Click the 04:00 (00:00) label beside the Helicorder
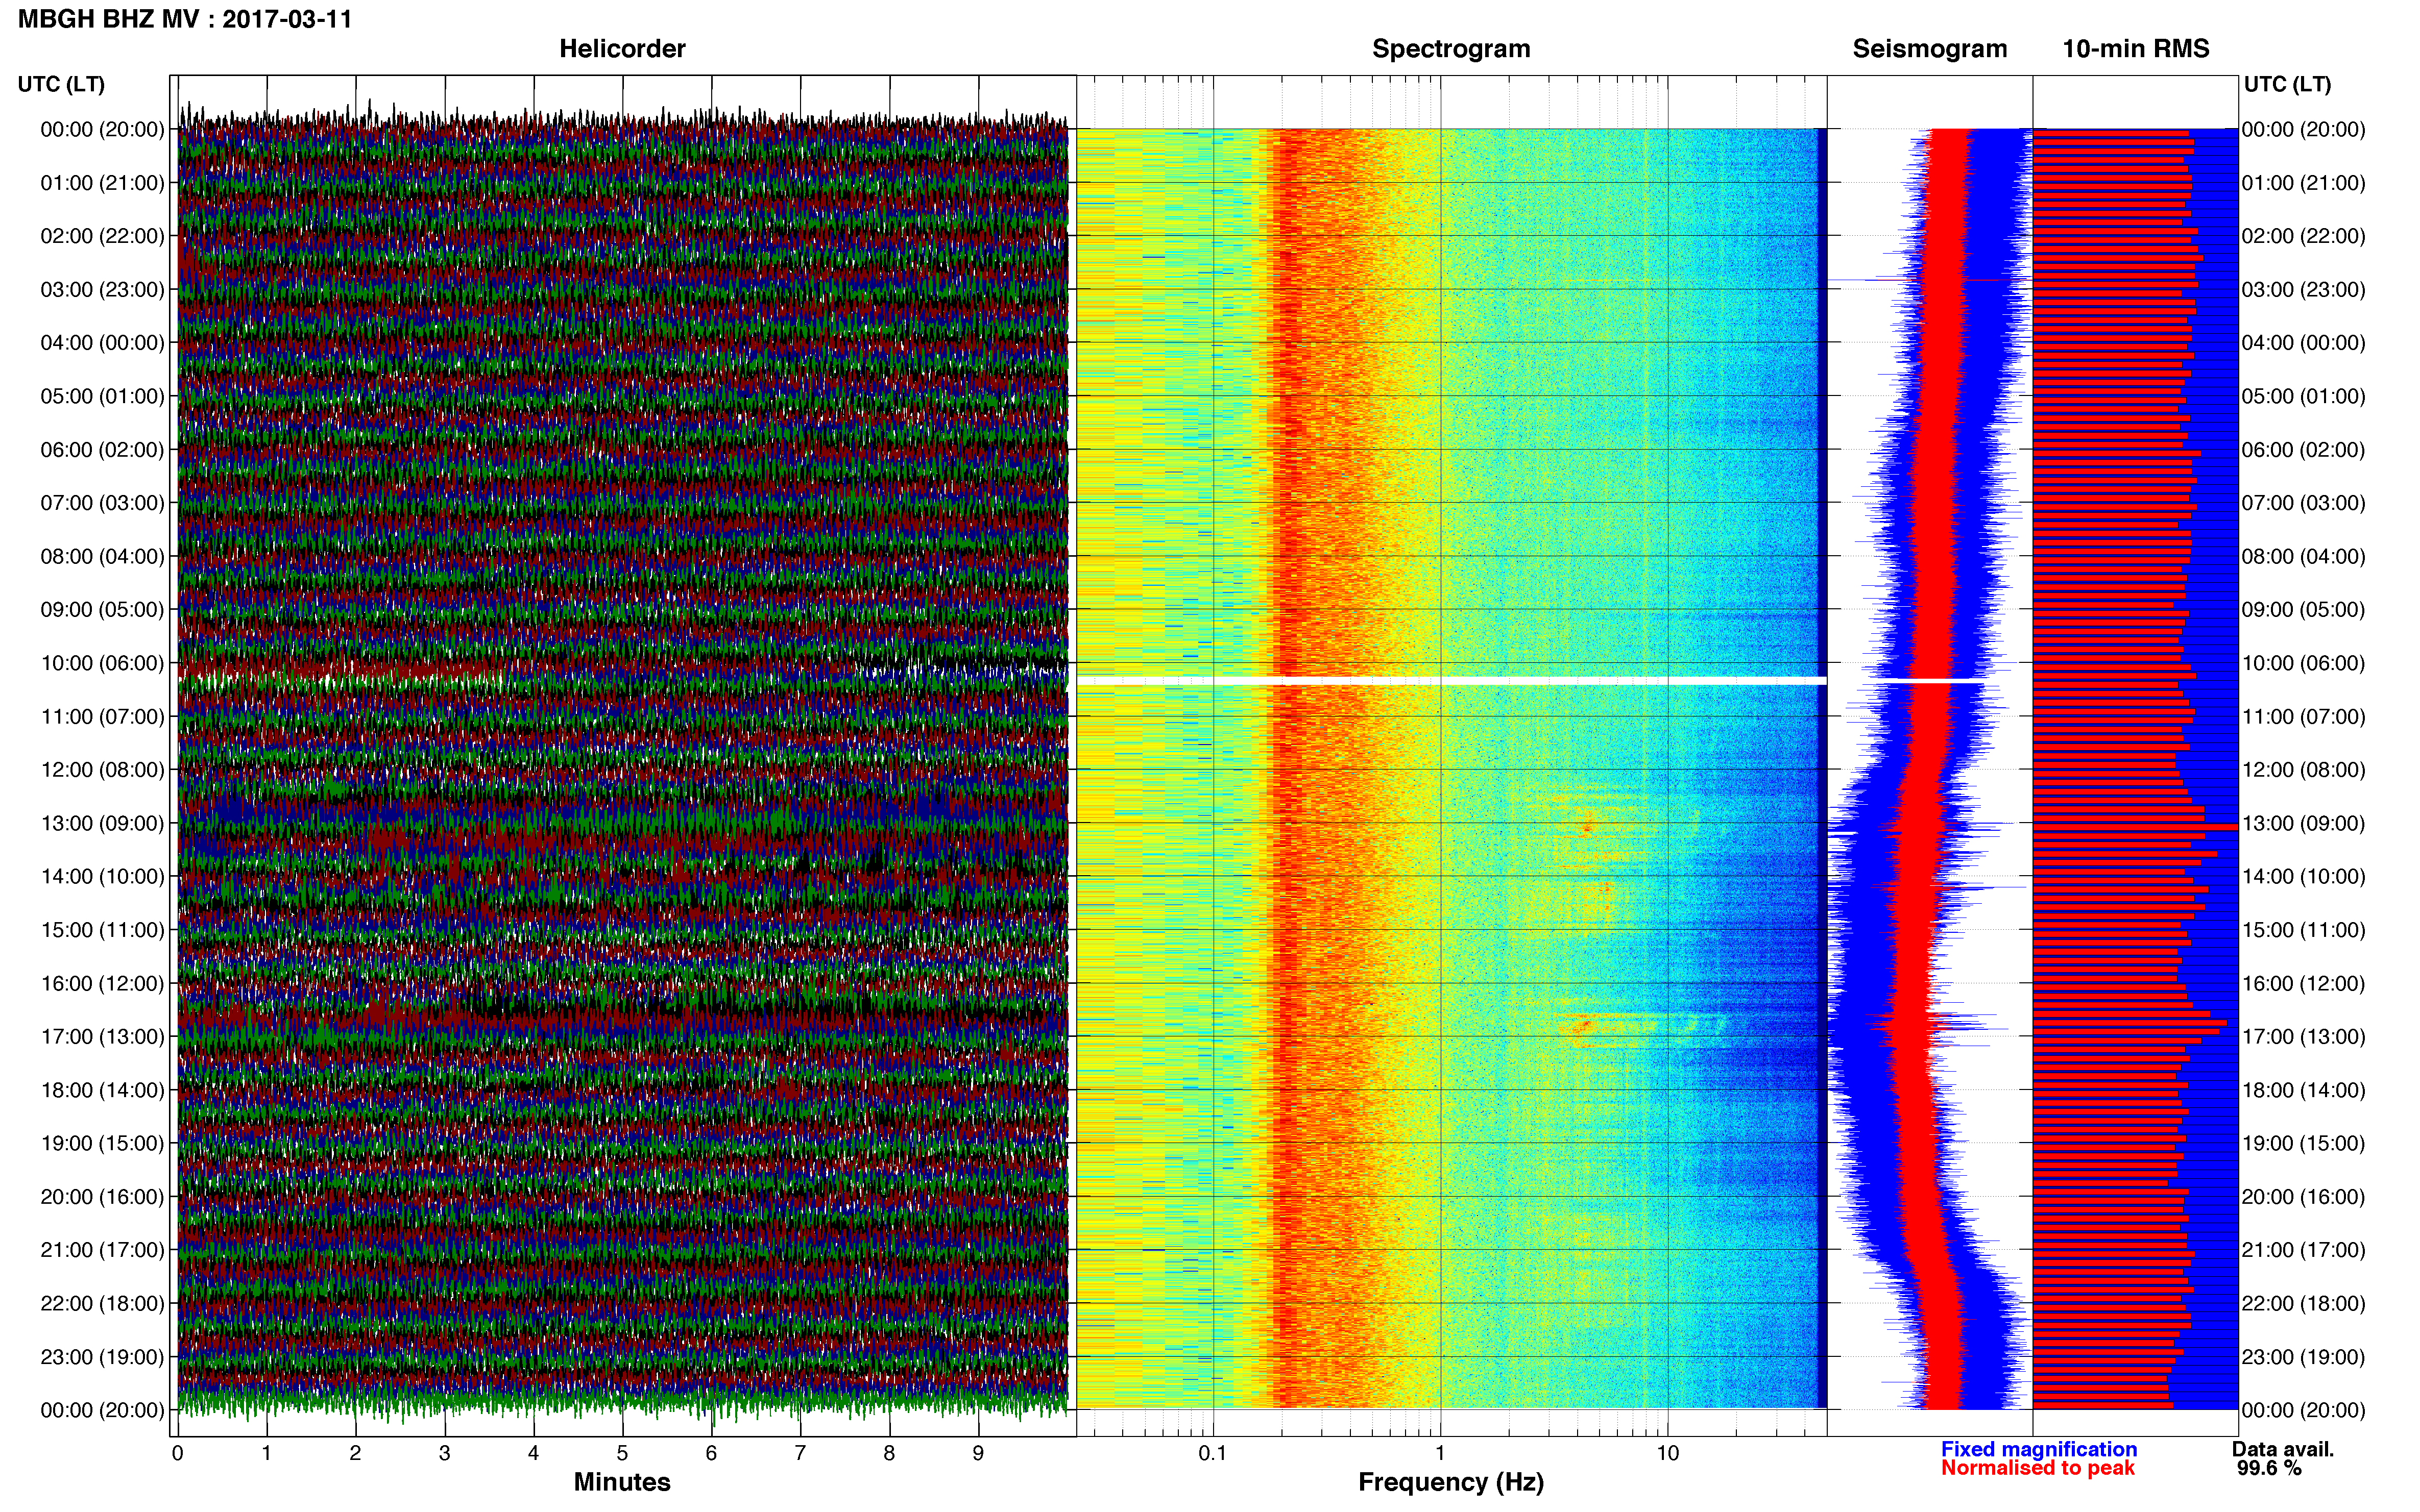 pyautogui.click(x=102, y=343)
